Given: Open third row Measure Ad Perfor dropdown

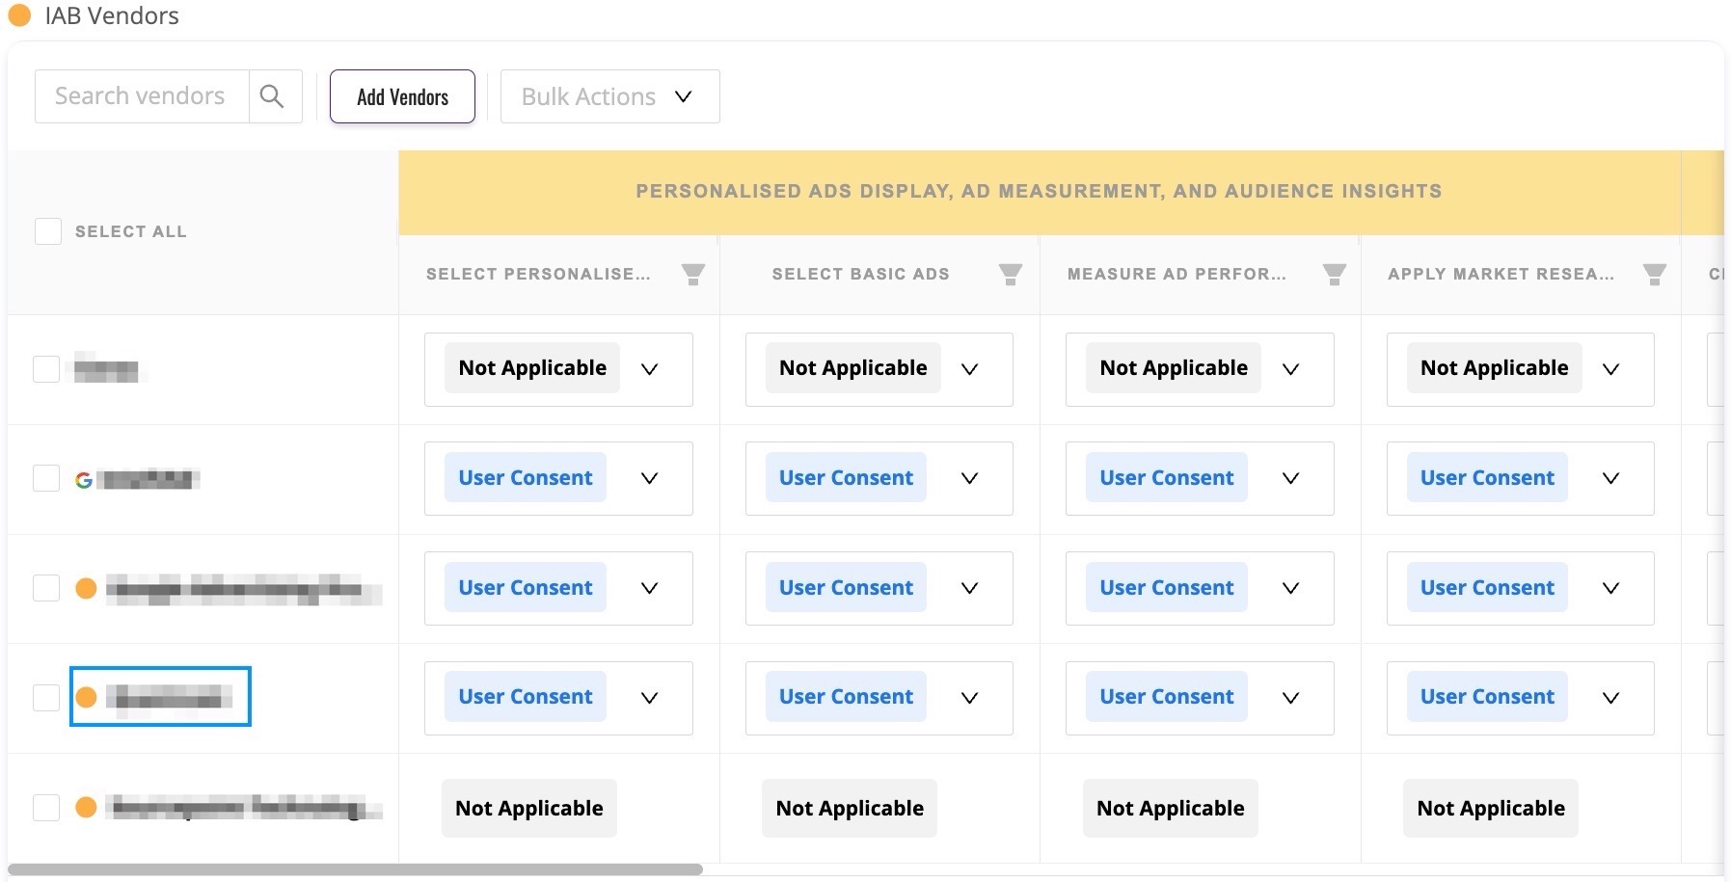Looking at the screenshot, I should (x=1200, y=588).
